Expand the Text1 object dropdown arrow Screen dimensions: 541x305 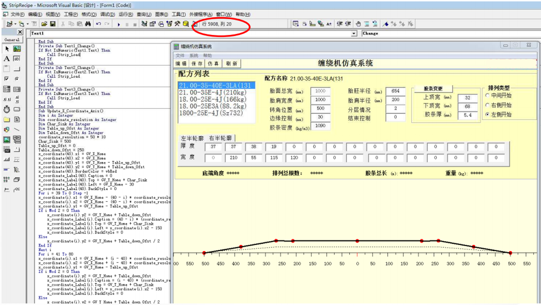pyautogui.click(x=354, y=34)
